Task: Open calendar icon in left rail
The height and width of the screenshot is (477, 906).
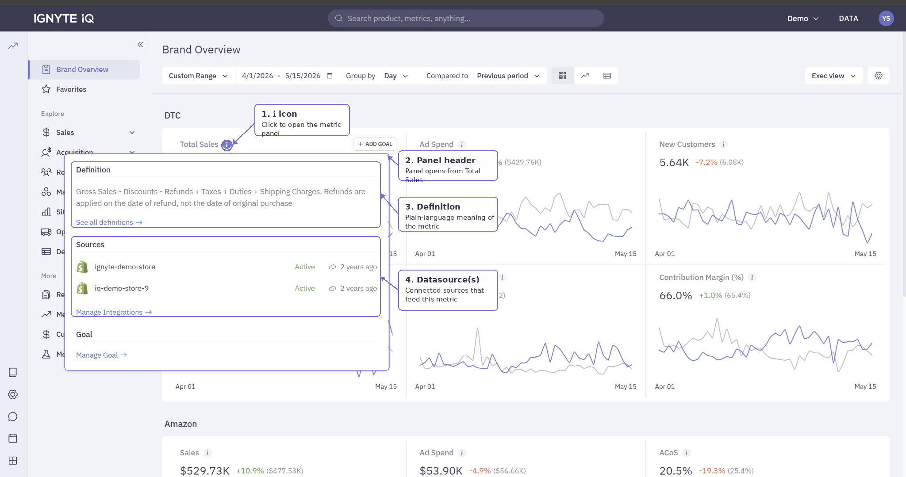Action: 13,439
